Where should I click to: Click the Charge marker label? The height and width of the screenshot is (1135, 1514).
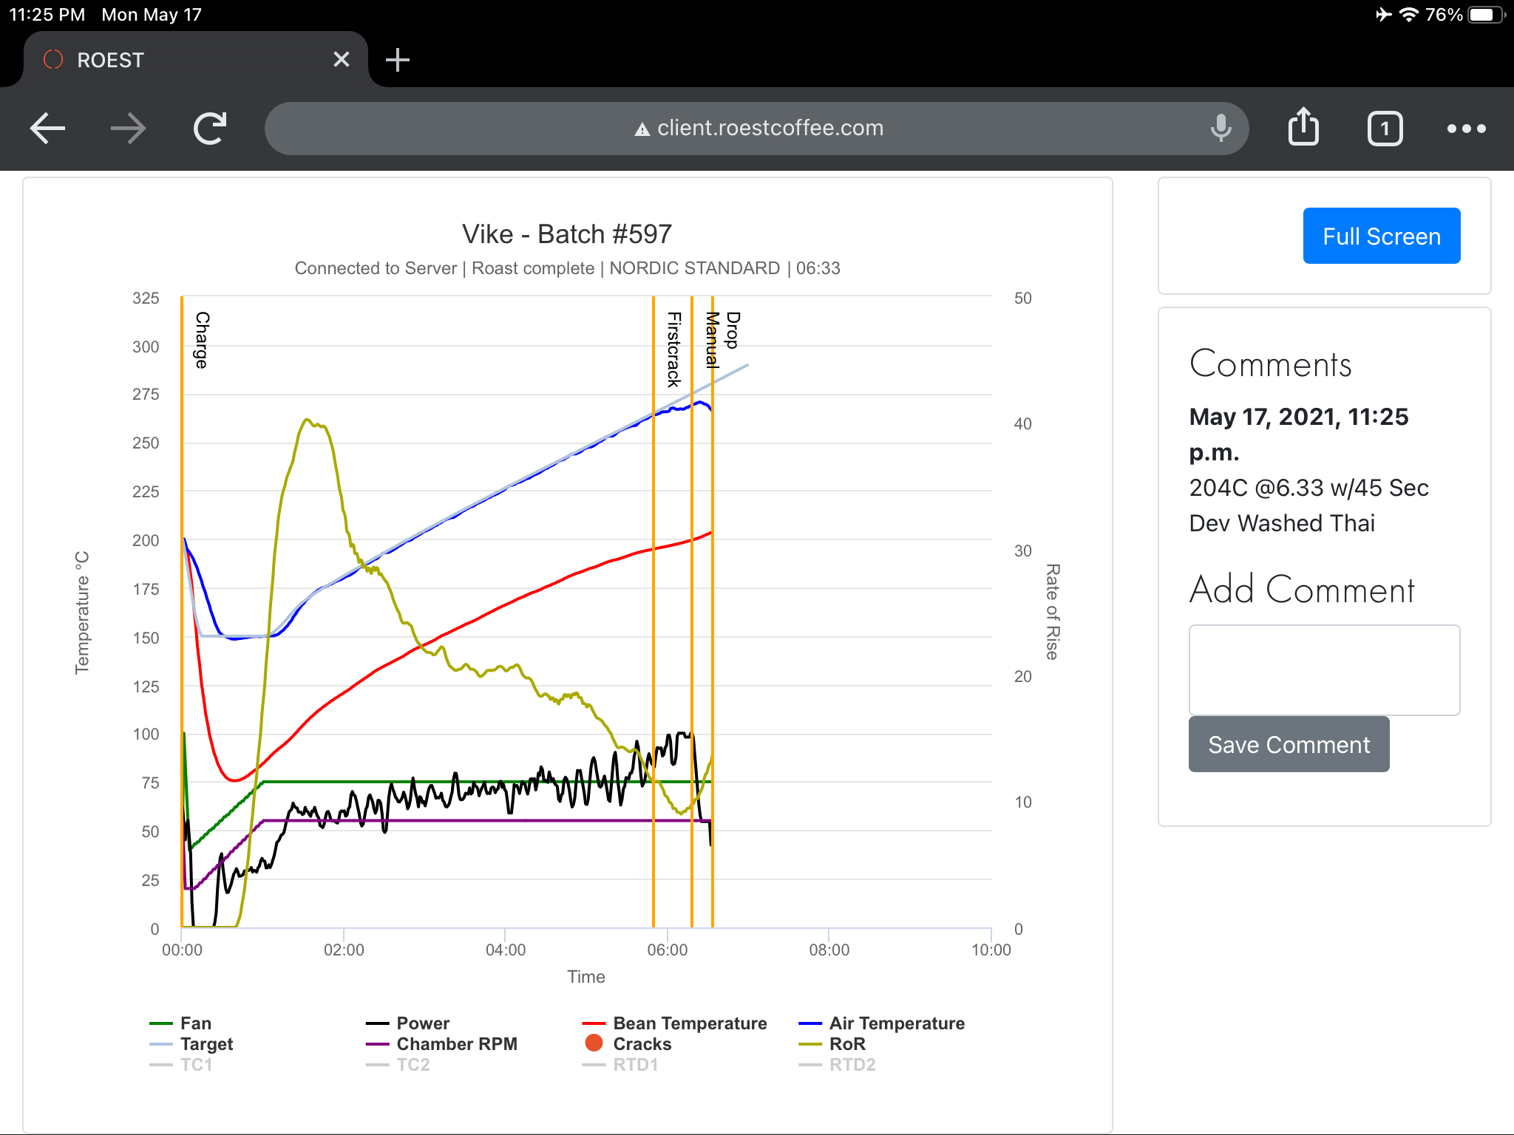pyautogui.click(x=202, y=340)
